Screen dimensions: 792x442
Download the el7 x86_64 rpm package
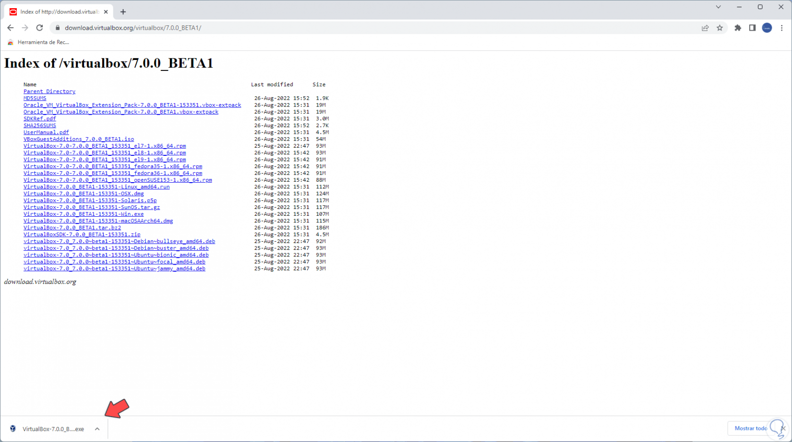[x=105, y=146]
